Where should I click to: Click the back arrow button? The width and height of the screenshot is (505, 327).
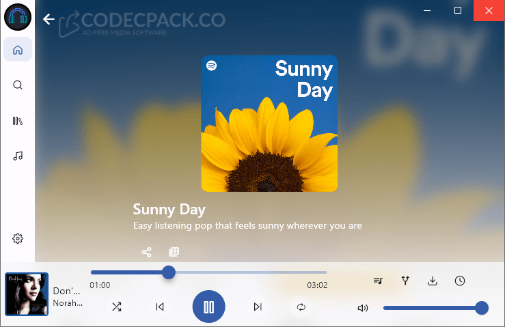tap(49, 19)
